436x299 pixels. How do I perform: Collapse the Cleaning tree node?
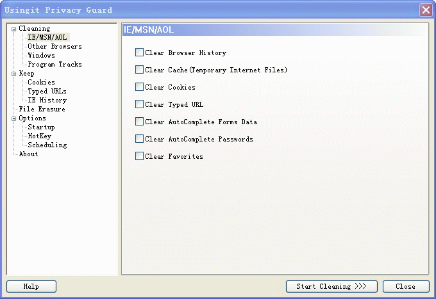(13, 29)
